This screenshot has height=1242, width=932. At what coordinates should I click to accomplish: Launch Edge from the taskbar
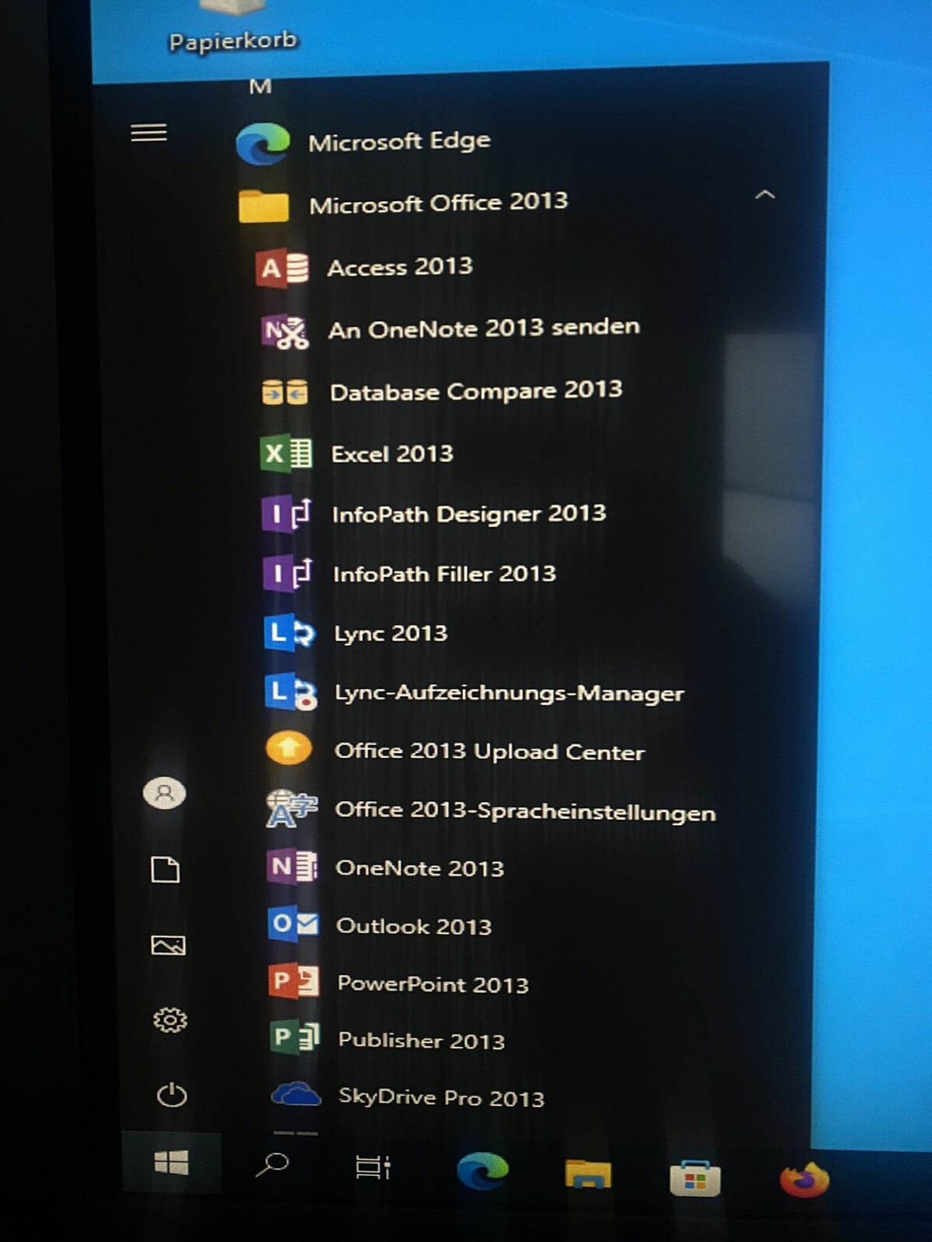(x=482, y=1171)
